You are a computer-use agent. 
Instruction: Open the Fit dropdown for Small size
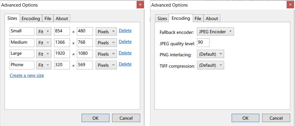[x=44, y=31]
